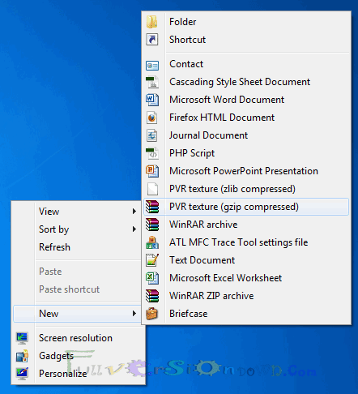The width and height of the screenshot is (358, 394).
Task: Click the Briefcase icon
Action: click(152, 314)
